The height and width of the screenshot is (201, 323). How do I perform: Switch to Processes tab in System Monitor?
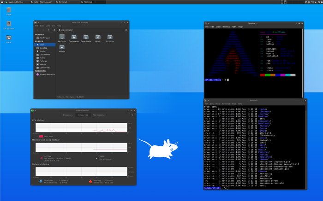68,115
